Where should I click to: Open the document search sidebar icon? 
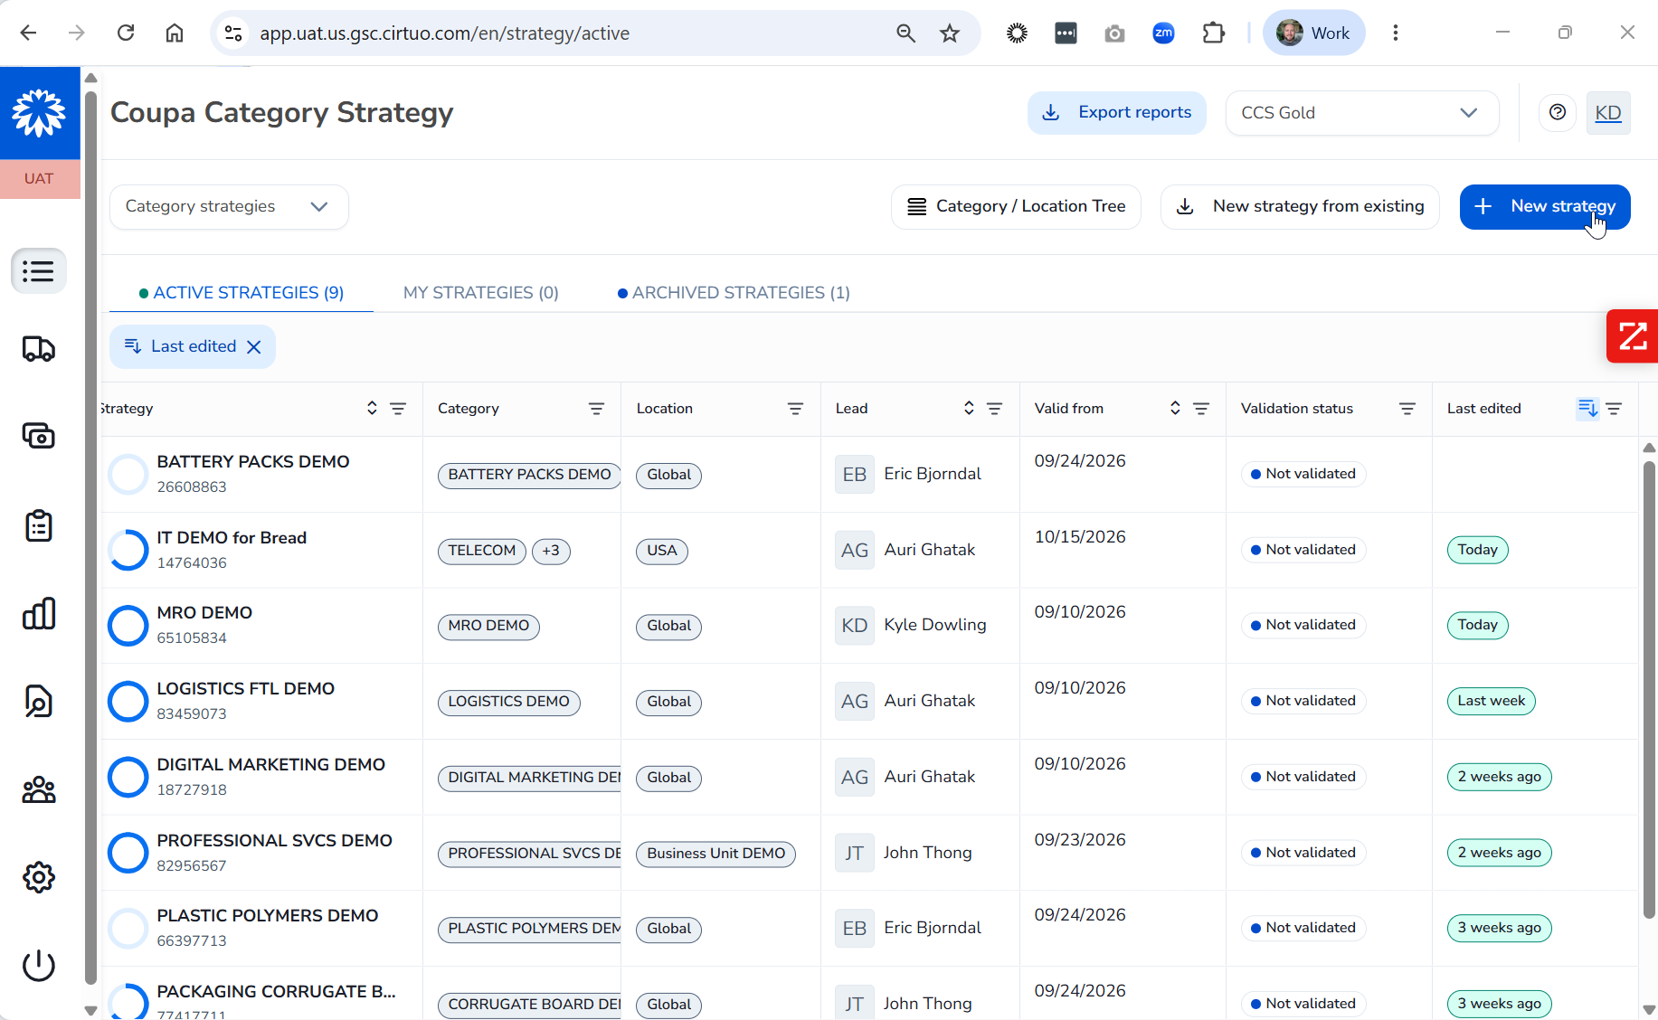coord(38,702)
